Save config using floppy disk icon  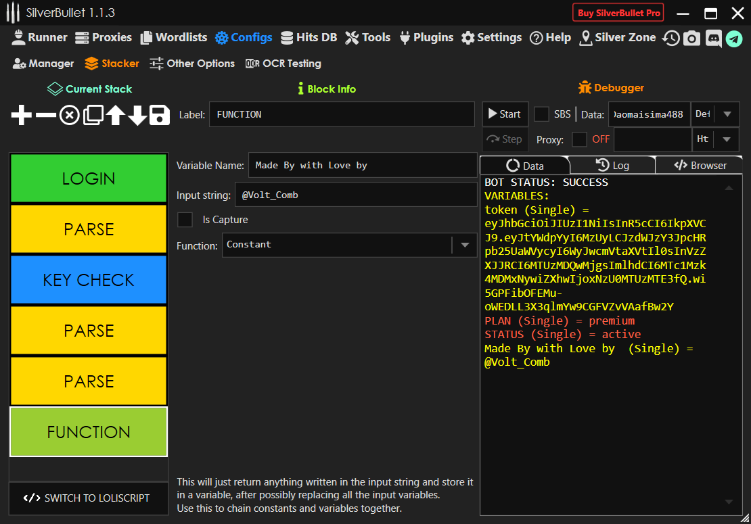pos(160,116)
